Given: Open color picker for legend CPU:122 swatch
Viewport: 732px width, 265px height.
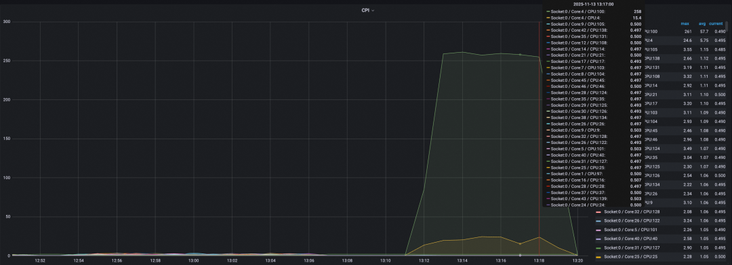Looking at the screenshot, I should [x=598, y=221].
